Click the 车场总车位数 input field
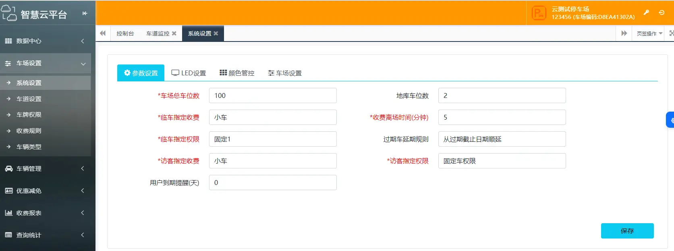The height and width of the screenshot is (251, 674). [272, 95]
